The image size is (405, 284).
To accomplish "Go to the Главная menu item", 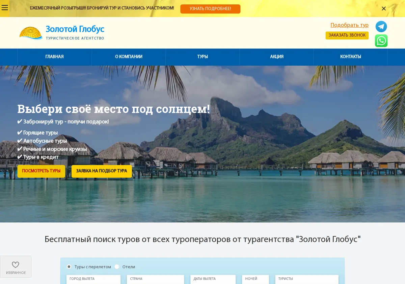I will tap(55, 57).
